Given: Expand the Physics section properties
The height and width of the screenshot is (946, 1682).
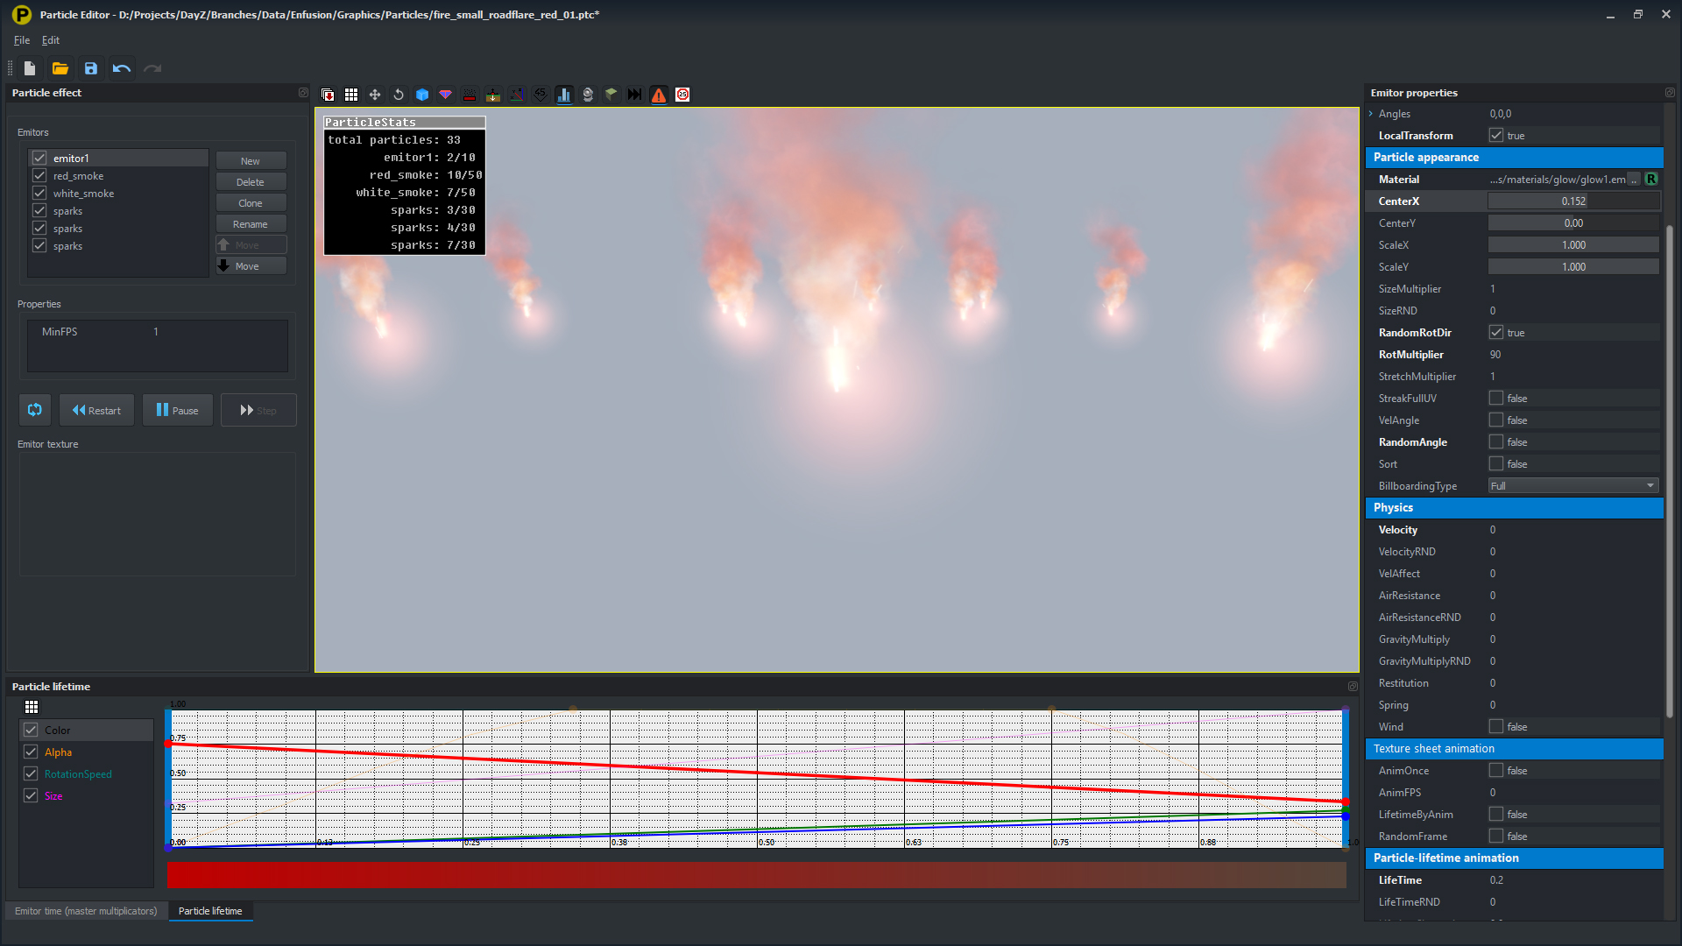Looking at the screenshot, I should (x=1393, y=507).
